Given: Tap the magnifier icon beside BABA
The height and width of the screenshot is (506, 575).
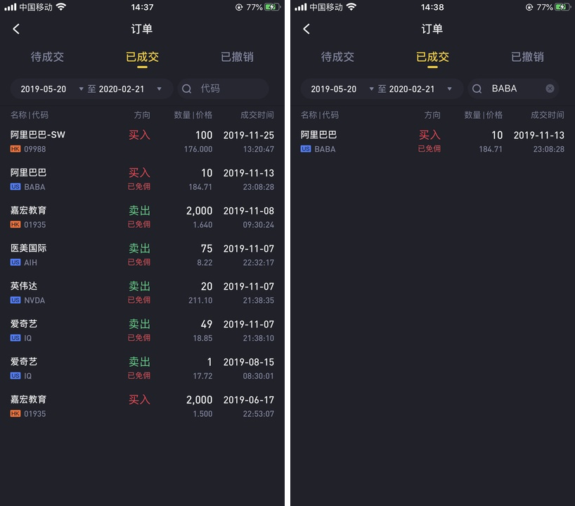Looking at the screenshot, I should tap(477, 89).
